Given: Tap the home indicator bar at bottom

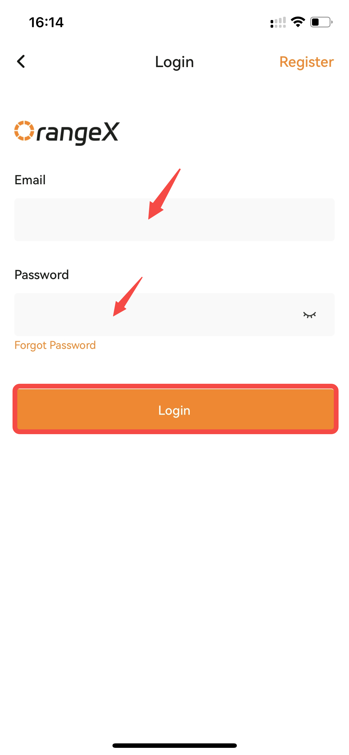Looking at the screenshot, I should tap(174, 745).
